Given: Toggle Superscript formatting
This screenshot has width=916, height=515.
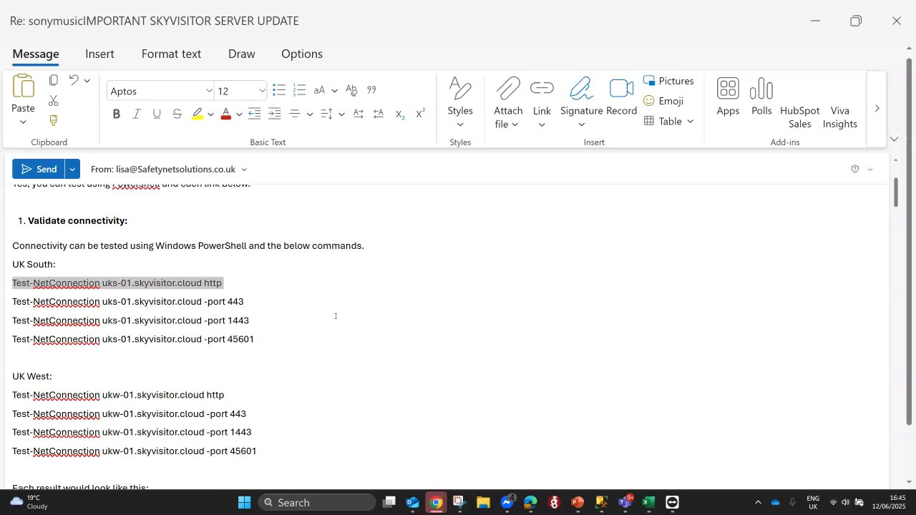Looking at the screenshot, I should (420, 114).
